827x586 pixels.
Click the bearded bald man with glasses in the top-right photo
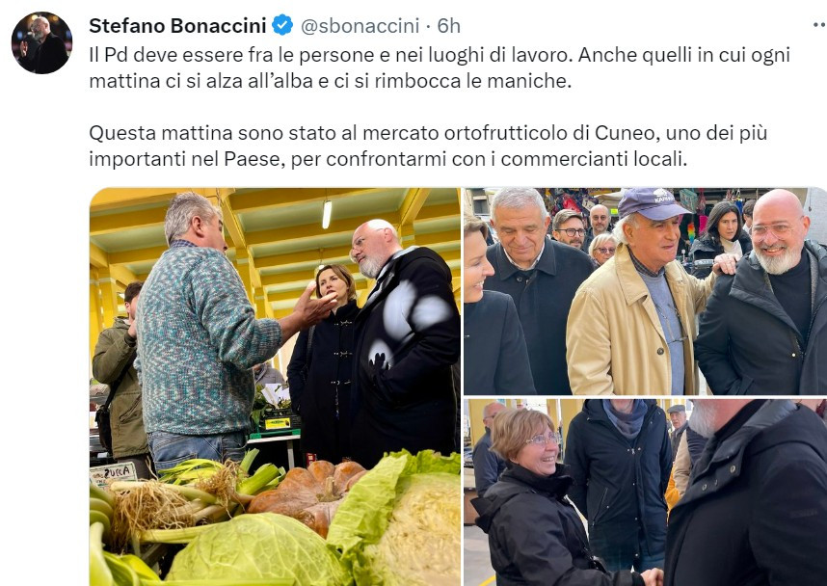(x=764, y=295)
